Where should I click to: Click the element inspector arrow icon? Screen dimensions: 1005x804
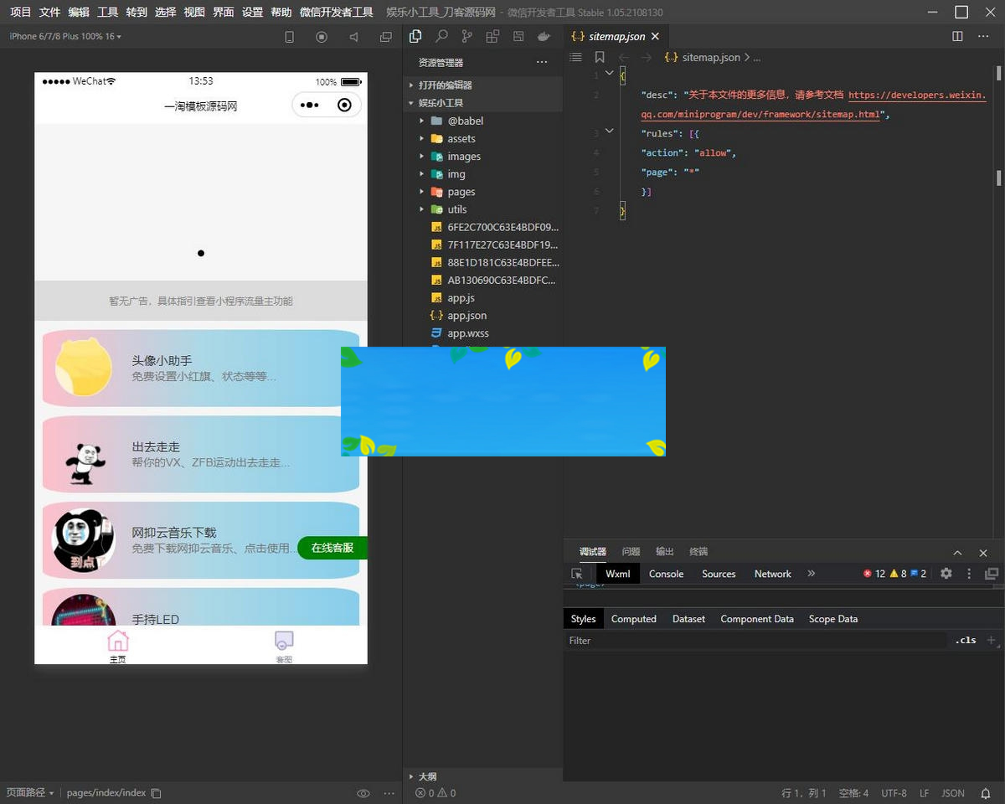pyautogui.click(x=577, y=574)
